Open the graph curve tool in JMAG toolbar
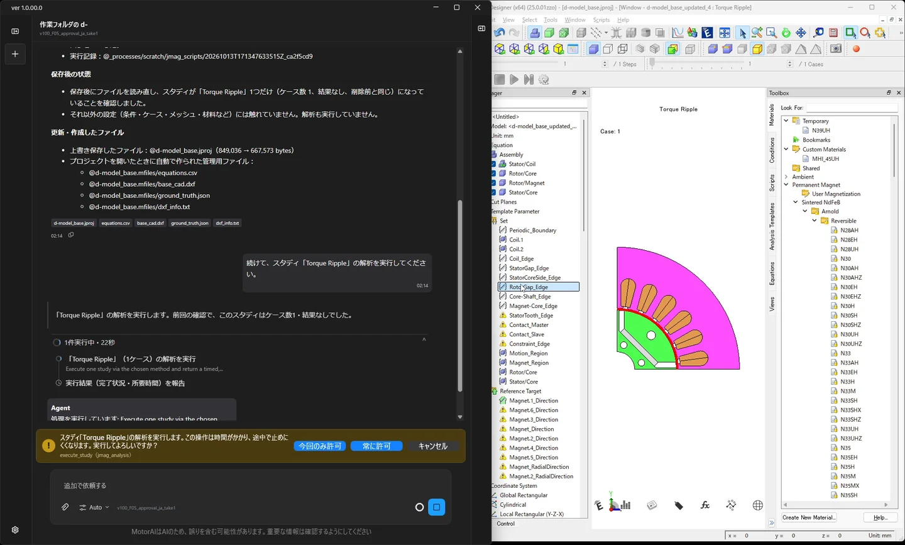This screenshot has height=545, width=905. [x=677, y=33]
